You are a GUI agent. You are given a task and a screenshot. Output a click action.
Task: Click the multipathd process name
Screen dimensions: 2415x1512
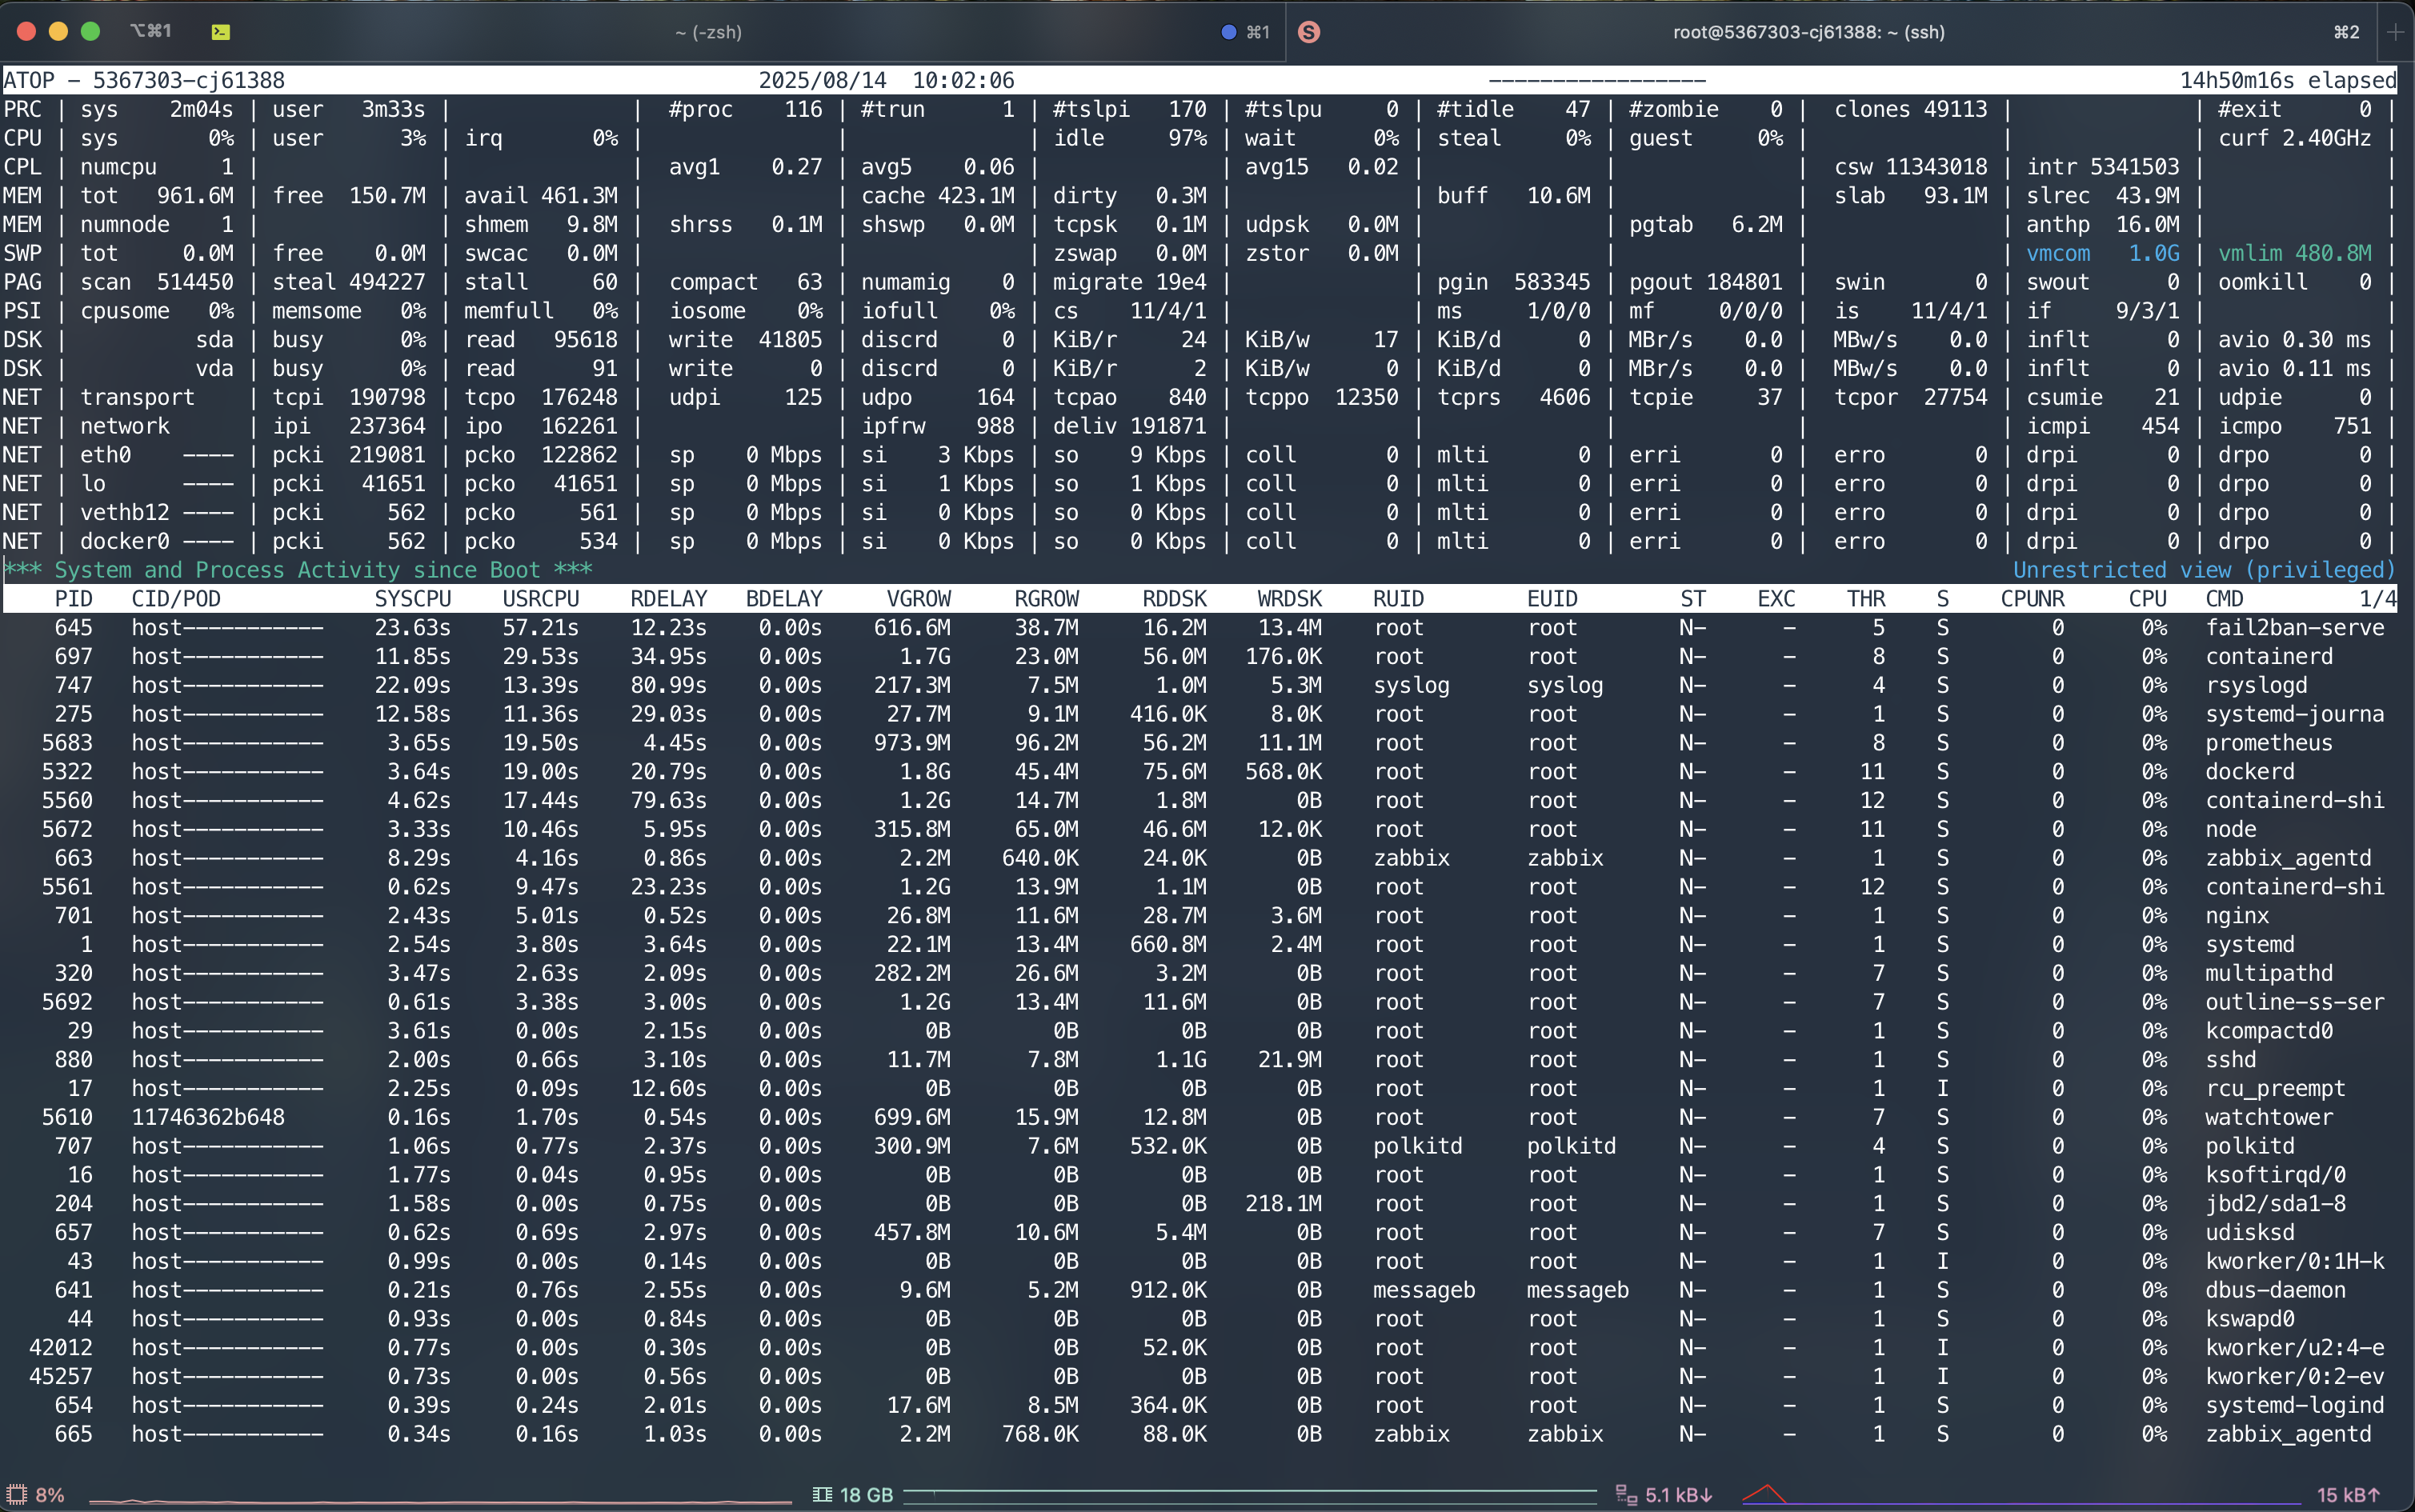[x=2269, y=973]
